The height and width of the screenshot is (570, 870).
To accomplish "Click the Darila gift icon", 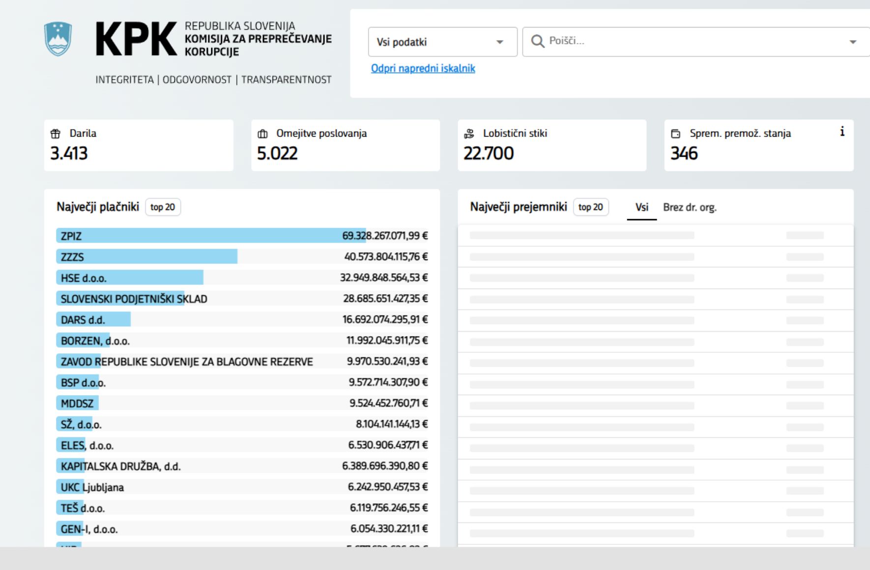I will [x=56, y=134].
